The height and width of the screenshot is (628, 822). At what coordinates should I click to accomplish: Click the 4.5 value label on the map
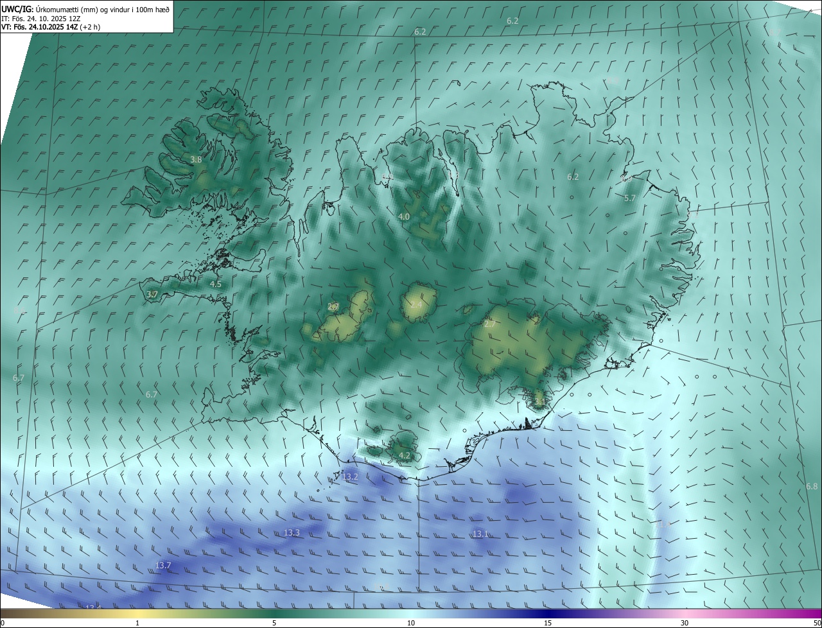(216, 284)
